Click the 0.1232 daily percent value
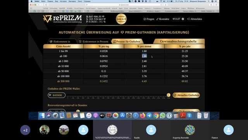248x140 pixels. tap(104, 76)
